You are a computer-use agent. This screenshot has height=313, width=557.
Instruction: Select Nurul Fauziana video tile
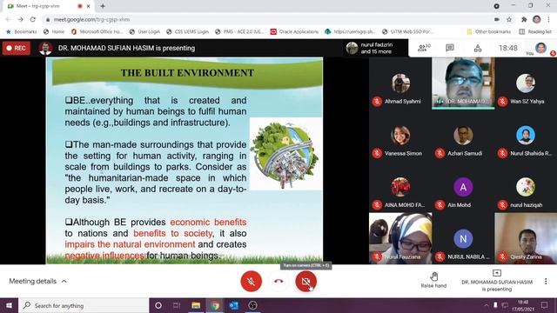(x=400, y=238)
